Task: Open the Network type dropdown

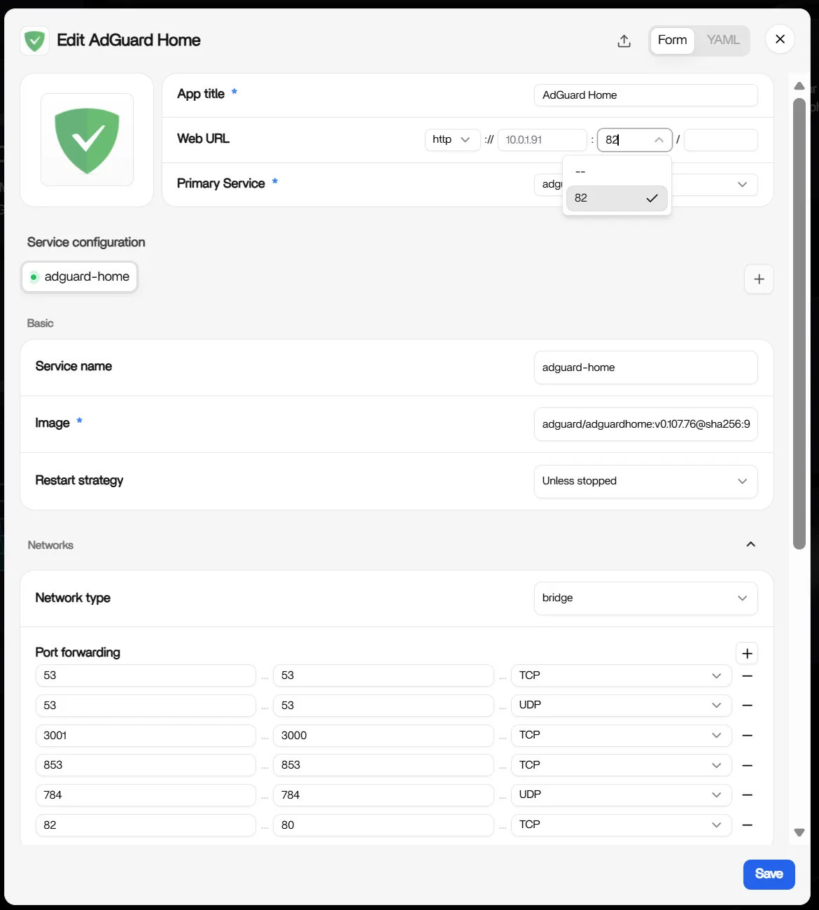Action: click(645, 598)
